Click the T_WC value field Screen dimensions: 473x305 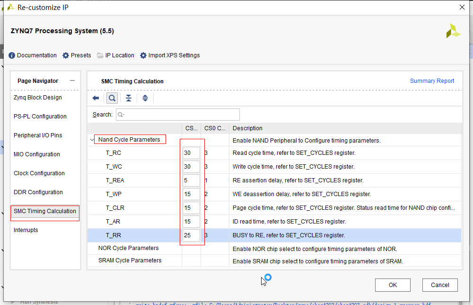[x=191, y=167]
